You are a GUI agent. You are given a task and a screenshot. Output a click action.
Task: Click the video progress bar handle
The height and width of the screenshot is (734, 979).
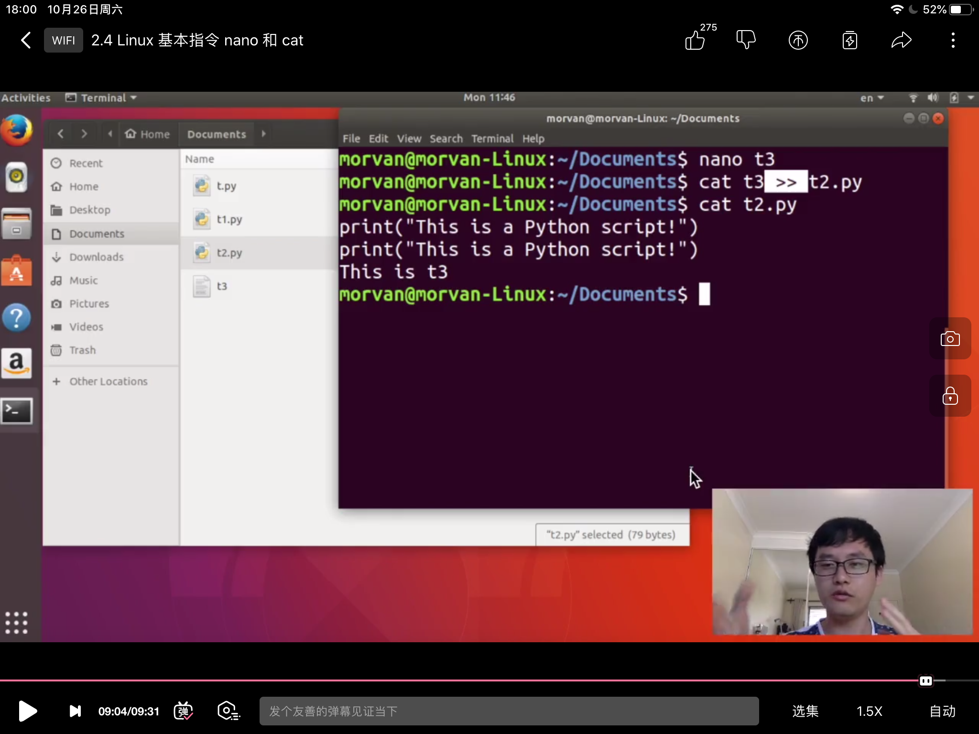point(925,680)
